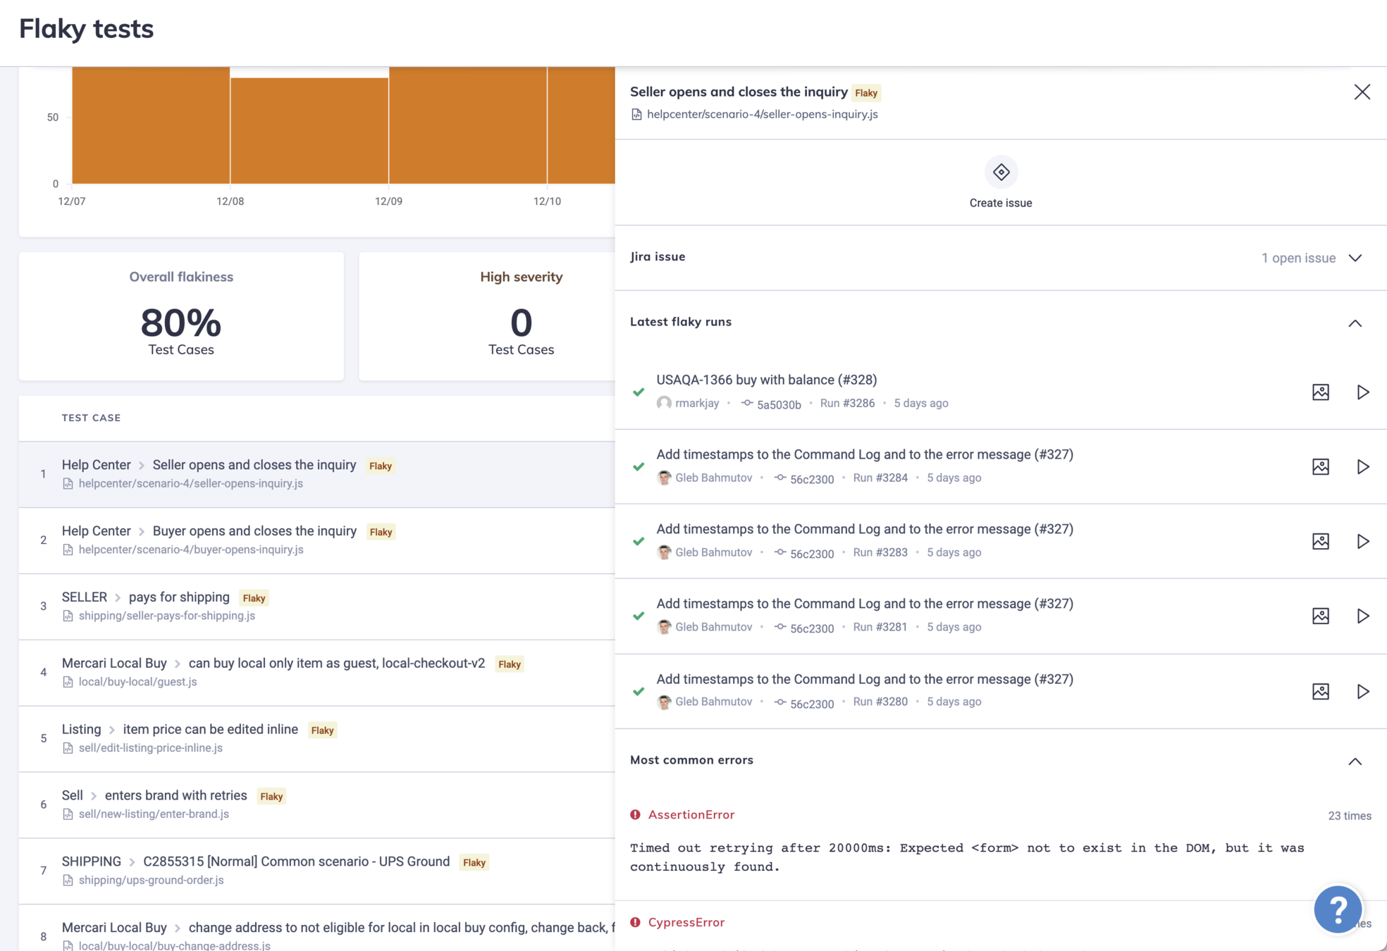Select 'Sell enters brand with retries' test

(175, 796)
